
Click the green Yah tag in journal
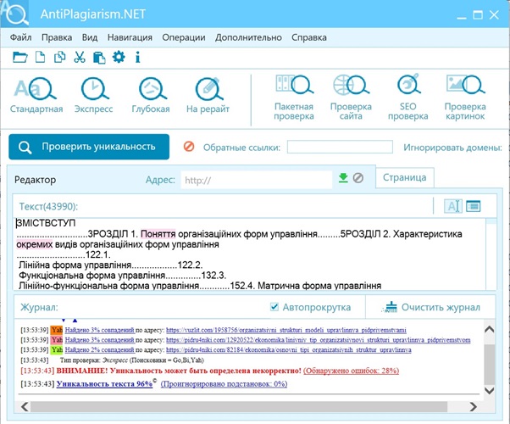tap(57, 349)
